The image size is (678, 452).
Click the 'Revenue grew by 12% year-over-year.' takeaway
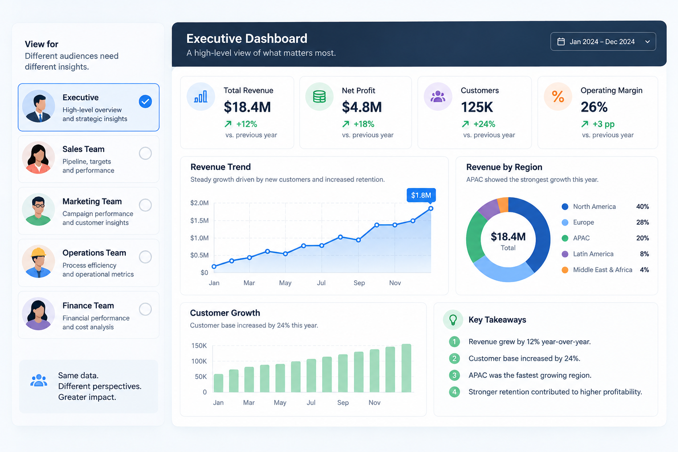click(530, 342)
